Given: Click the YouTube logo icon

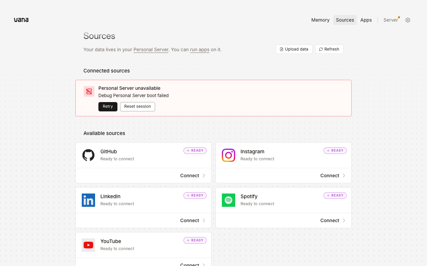Looking at the screenshot, I should point(88,245).
